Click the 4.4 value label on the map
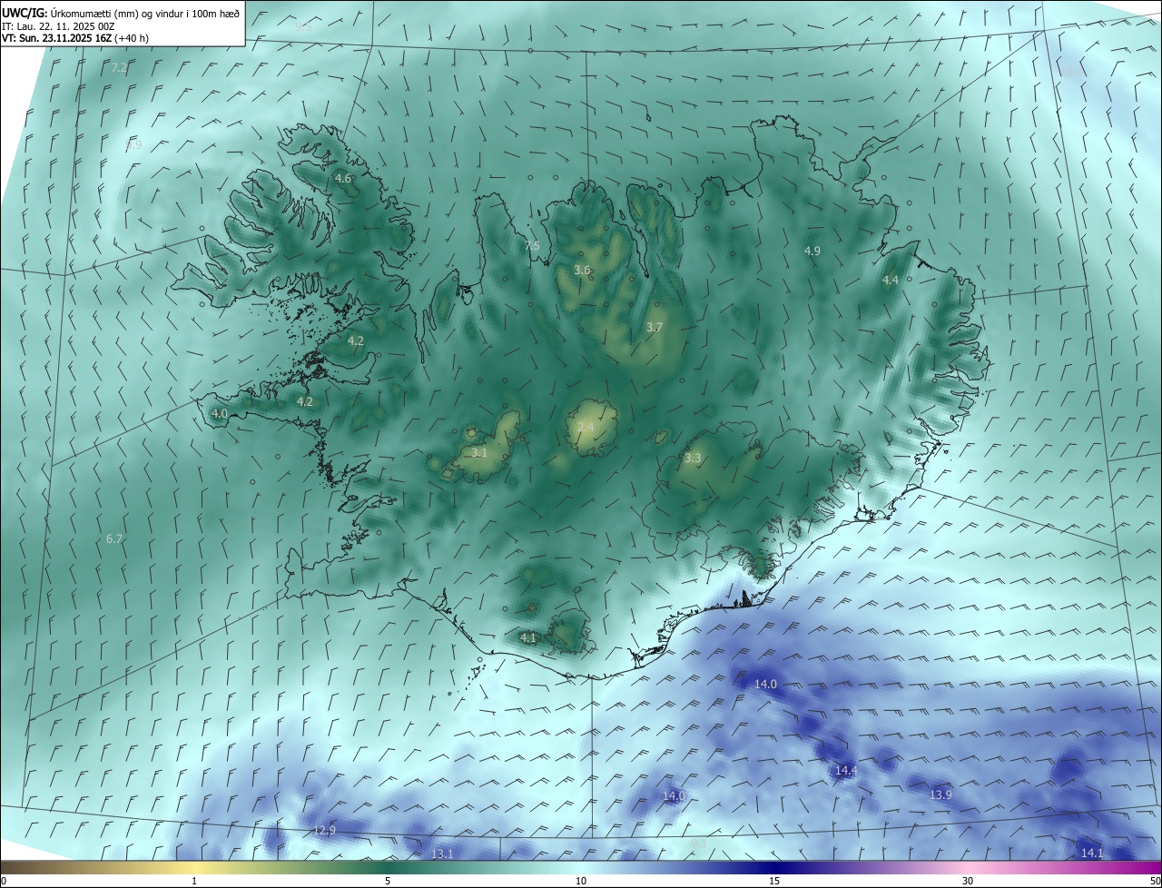Viewport: 1162px width, 888px height. 891,281
